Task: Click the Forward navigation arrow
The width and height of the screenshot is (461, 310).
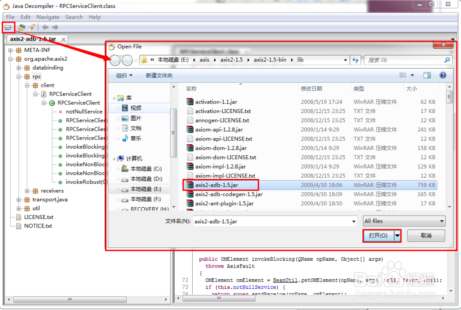Action: click(x=55, y=27)
